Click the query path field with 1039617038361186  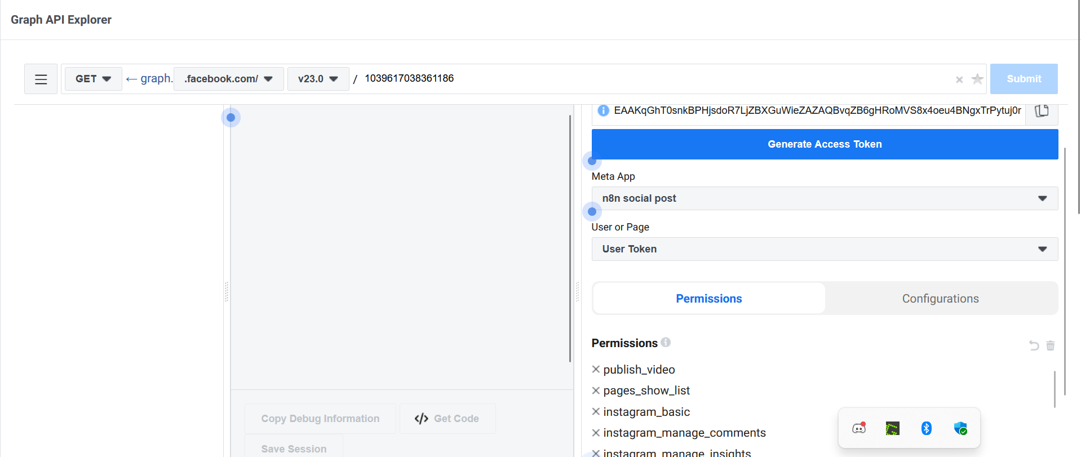point(657,78)
